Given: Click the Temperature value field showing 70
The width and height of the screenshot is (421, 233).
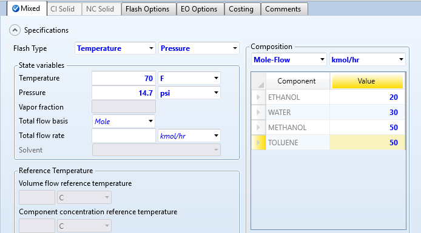Looking at the screenshot, I should tap(124, 78).
